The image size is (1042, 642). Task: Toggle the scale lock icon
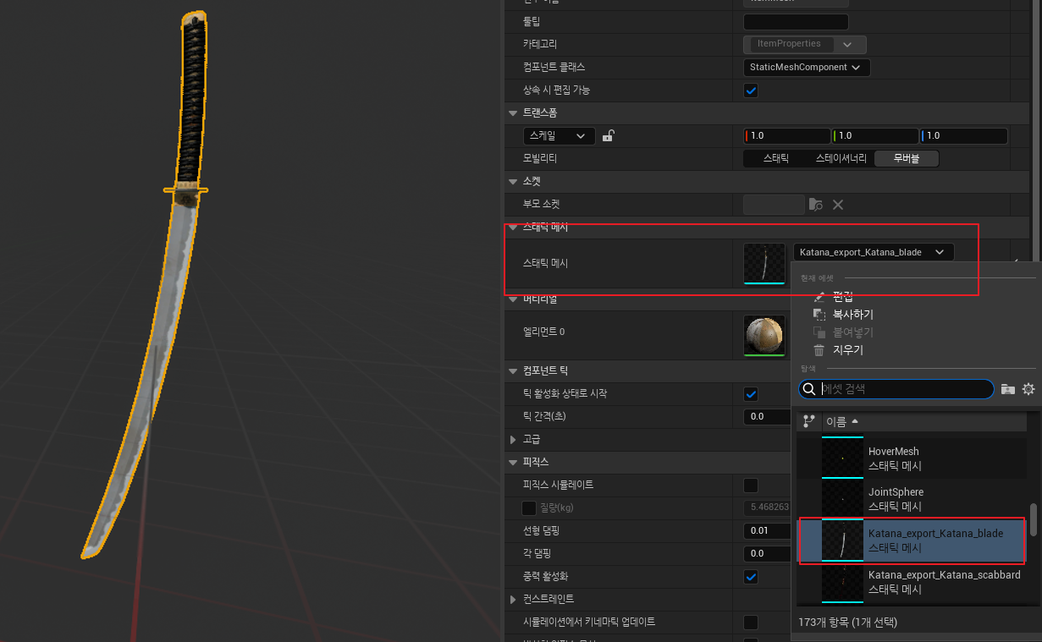pos(608,135)
